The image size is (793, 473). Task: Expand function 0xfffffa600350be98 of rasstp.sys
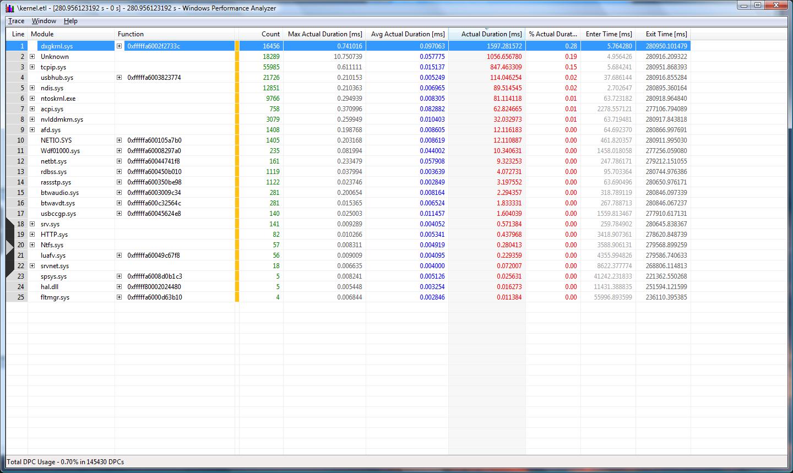point(120,182)
